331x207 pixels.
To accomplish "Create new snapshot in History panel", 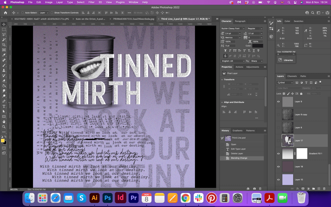I will 254,188.
